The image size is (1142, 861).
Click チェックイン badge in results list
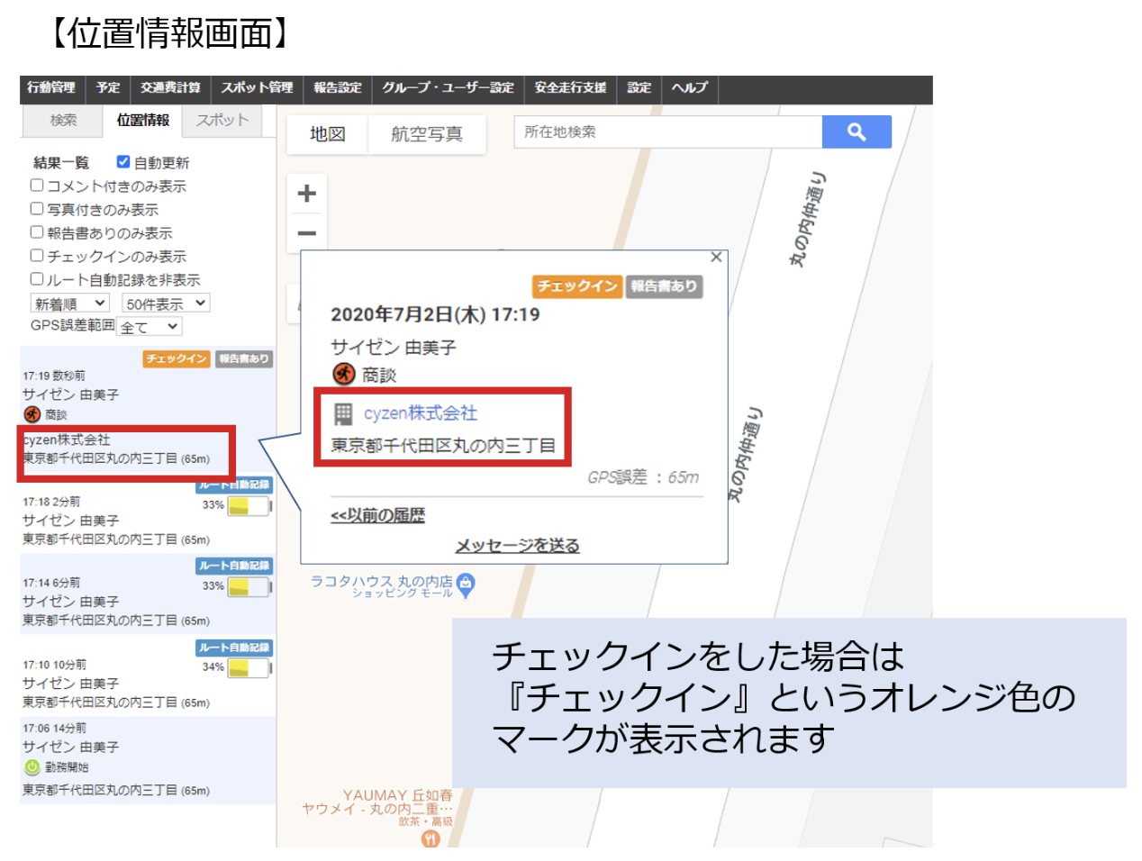177,358
